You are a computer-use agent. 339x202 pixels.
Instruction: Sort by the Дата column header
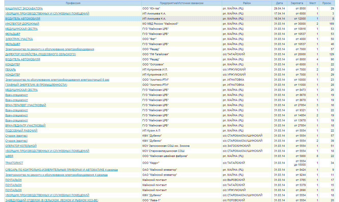point(279,3)
